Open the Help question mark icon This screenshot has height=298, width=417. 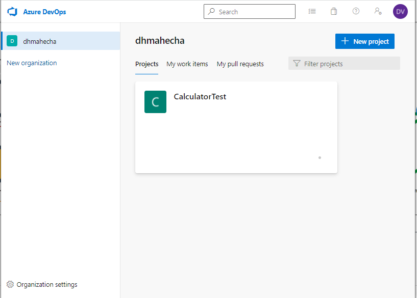(356, 11)
